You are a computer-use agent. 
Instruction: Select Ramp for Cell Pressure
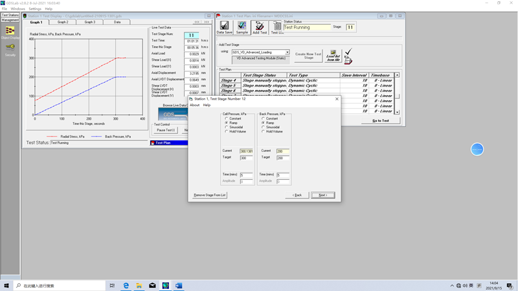[x=227, y=123]
